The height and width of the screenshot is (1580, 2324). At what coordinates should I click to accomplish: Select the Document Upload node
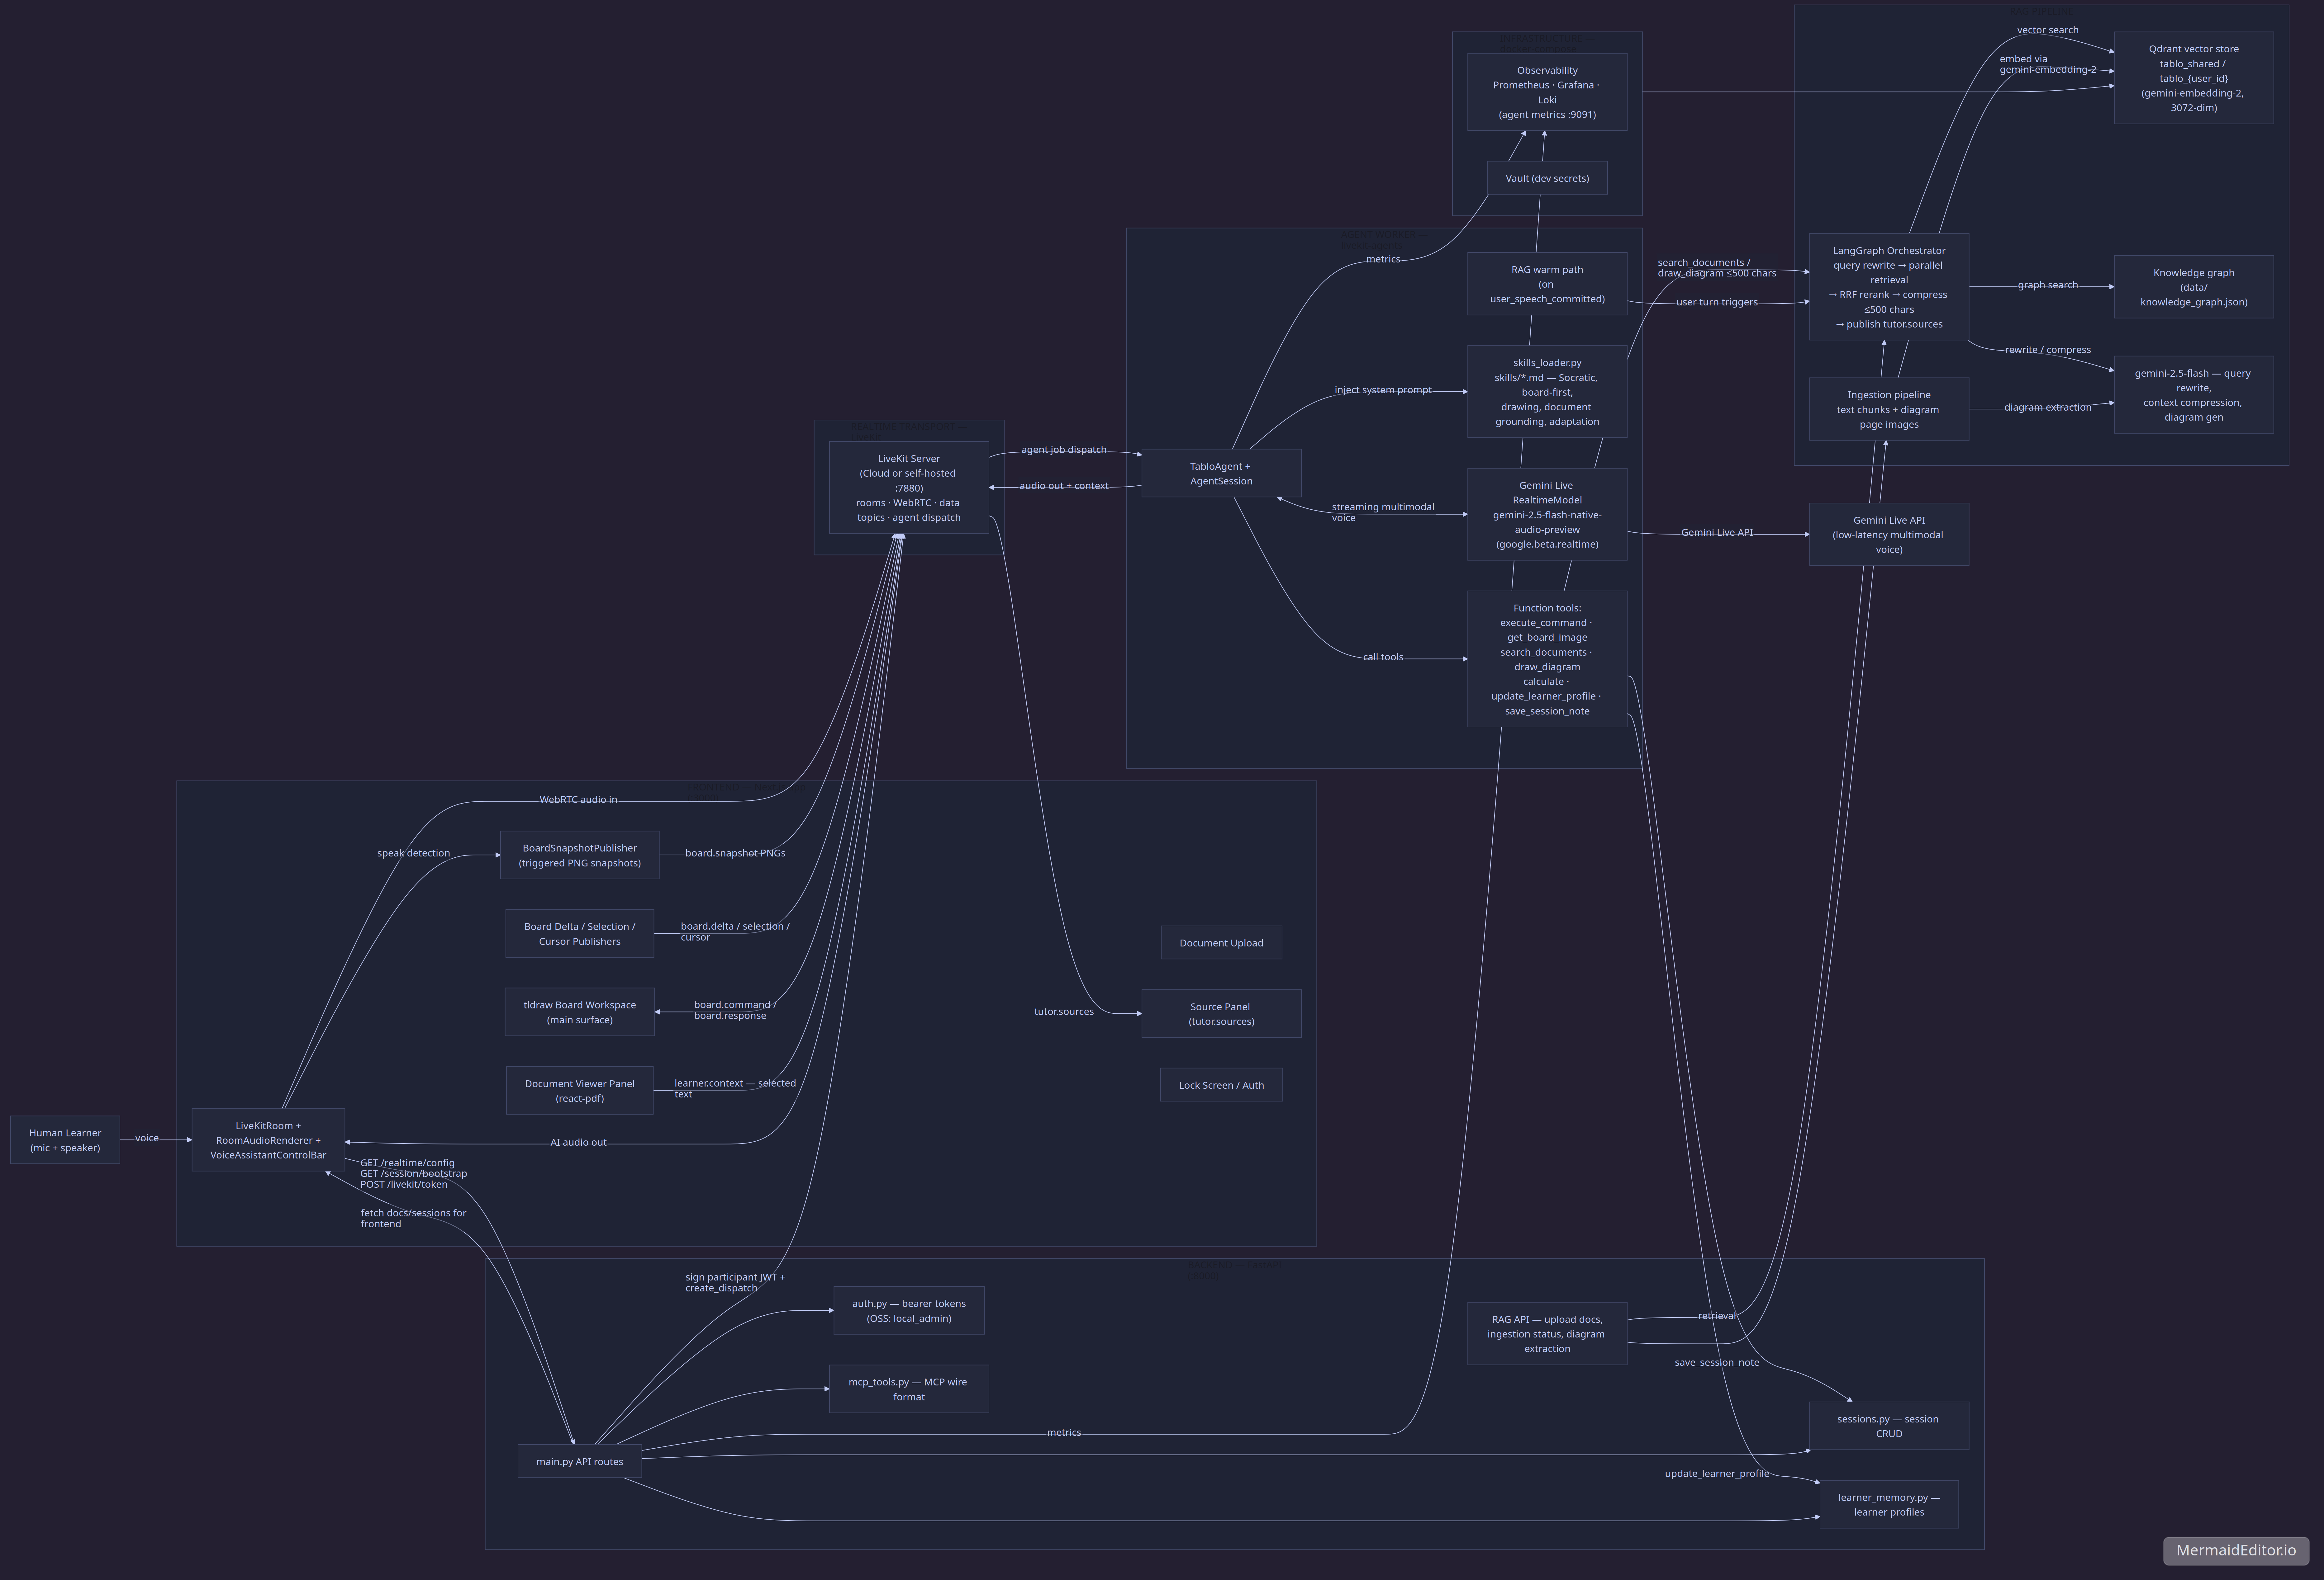pos(1221,942)
